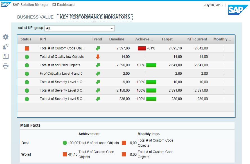This screenshot has width=250, height=164.
Task: Select the Total # of Severity Level 1 O... text
Action: click(x=63, y=82)
